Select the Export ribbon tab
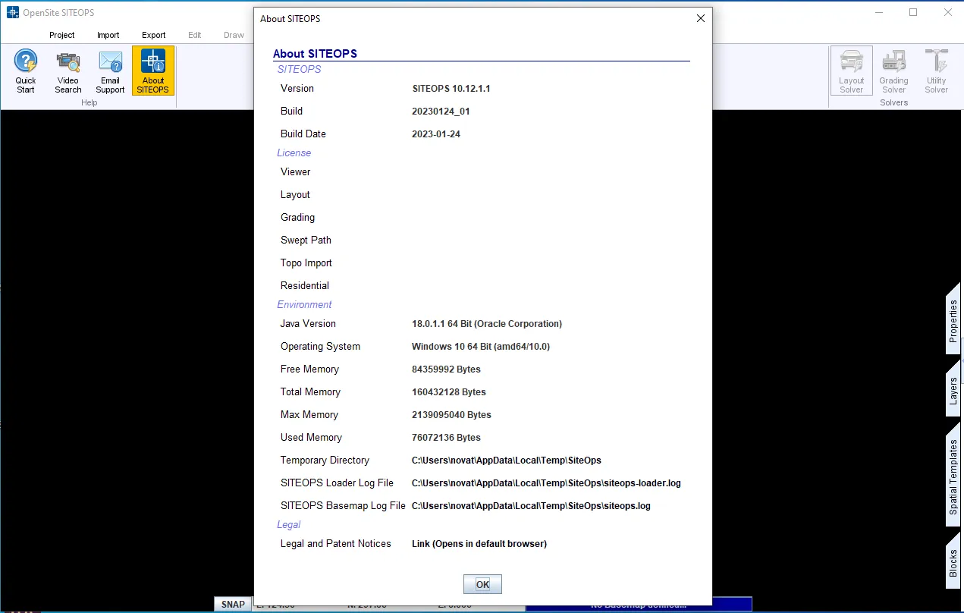The height and width of the screenshot is (613, 964). pos(154,35)
